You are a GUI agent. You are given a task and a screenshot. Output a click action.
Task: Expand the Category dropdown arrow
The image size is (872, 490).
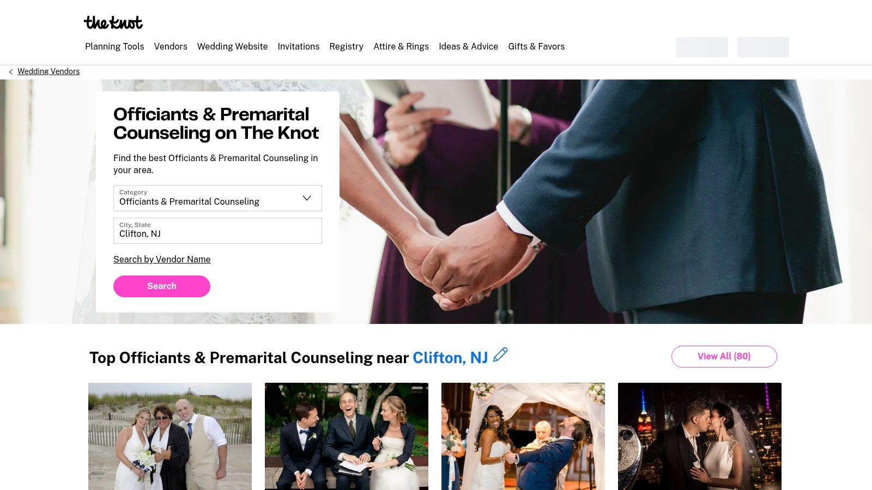(307, 198)
